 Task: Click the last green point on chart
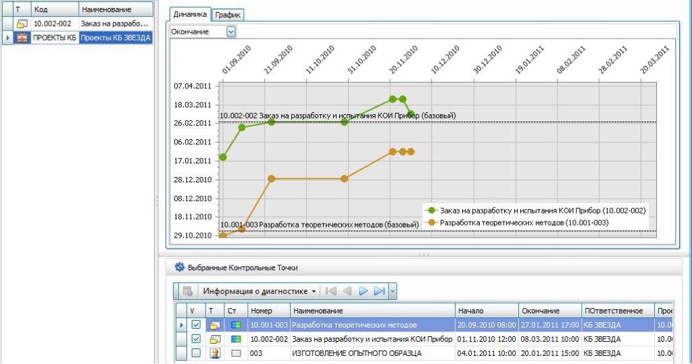(411, 114)
